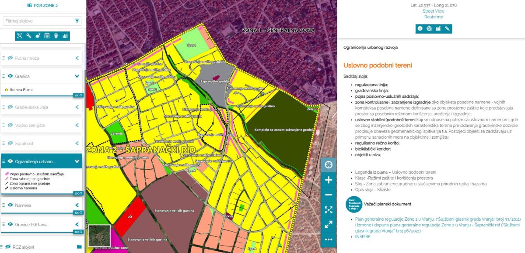This screenshot has height=253, width=525.
Task: Show the Putna mreža layer
Action: [10, 58]
